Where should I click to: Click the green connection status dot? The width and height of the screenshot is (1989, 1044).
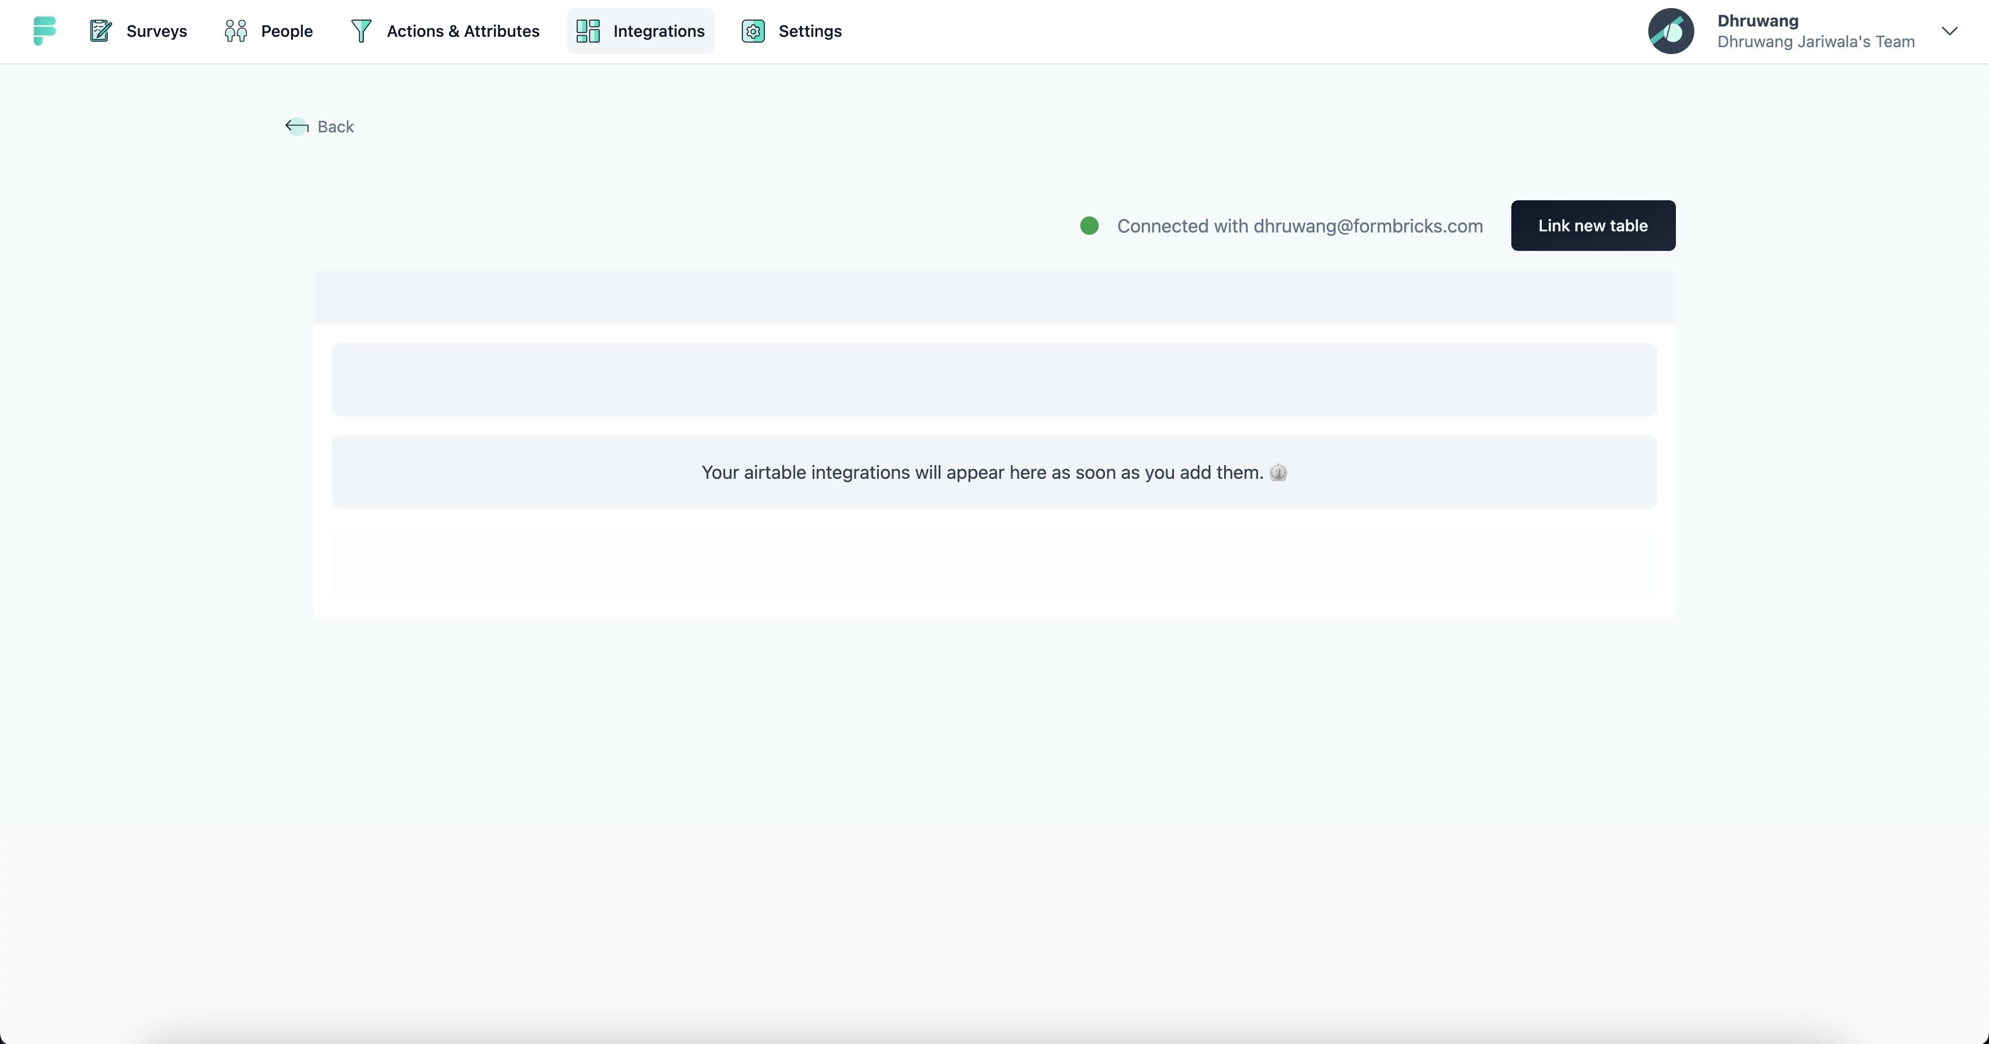tap(1089, 226)
